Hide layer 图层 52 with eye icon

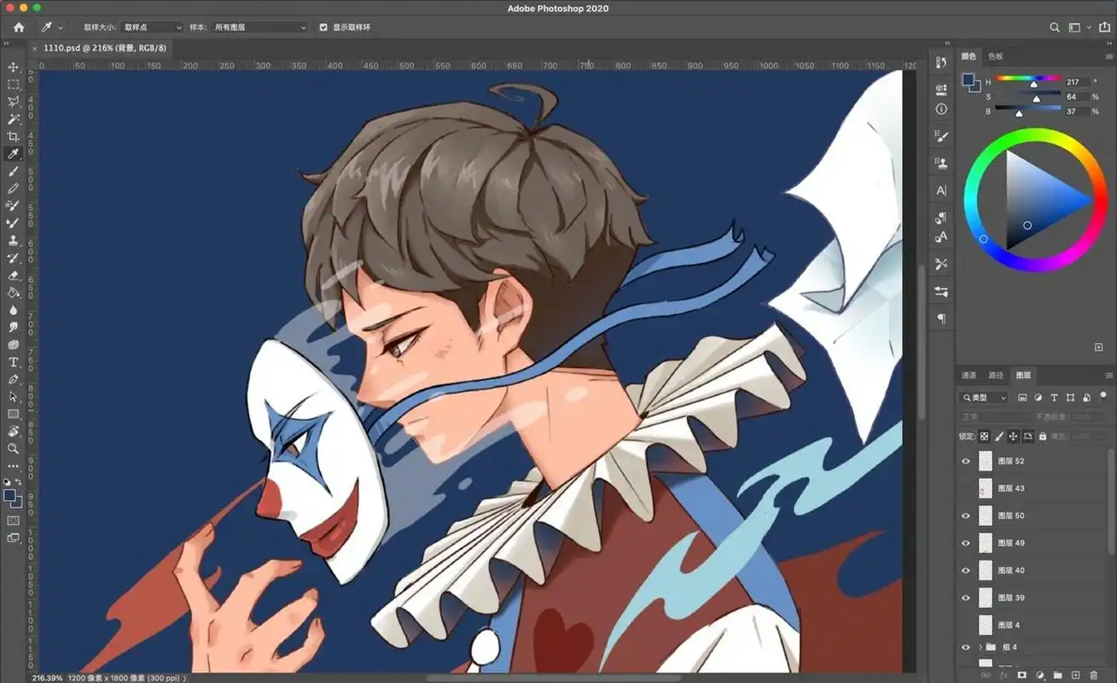click(966, 461)
